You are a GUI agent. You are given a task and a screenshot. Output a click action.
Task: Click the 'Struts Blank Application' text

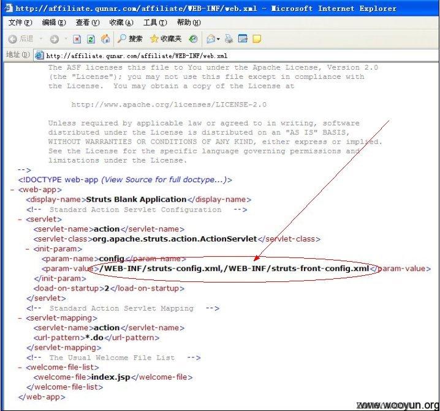(x=136, y=199)
